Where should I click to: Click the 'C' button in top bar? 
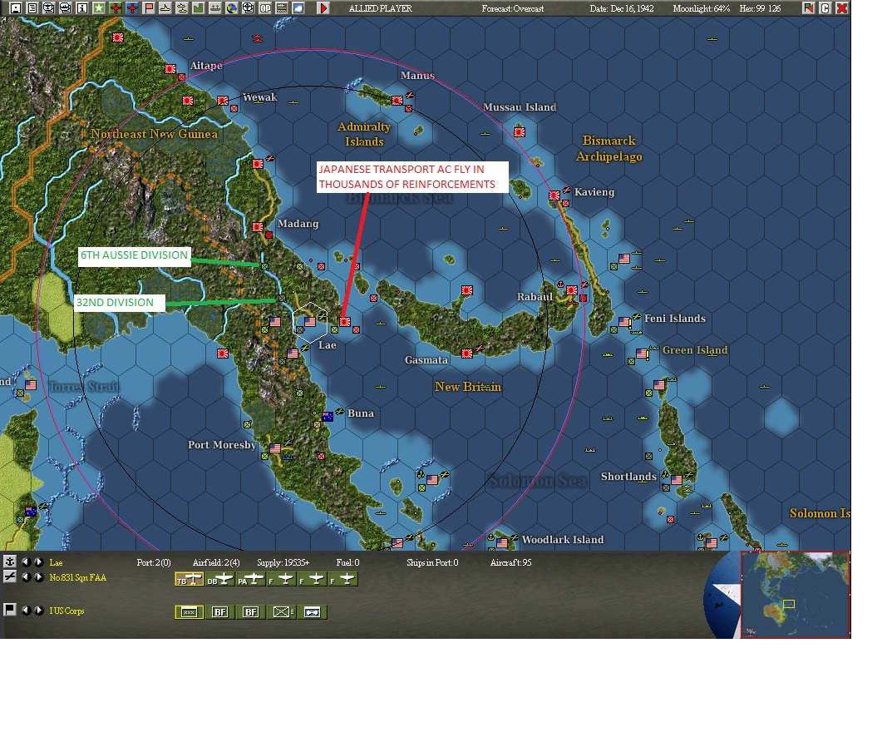[825, 7]
